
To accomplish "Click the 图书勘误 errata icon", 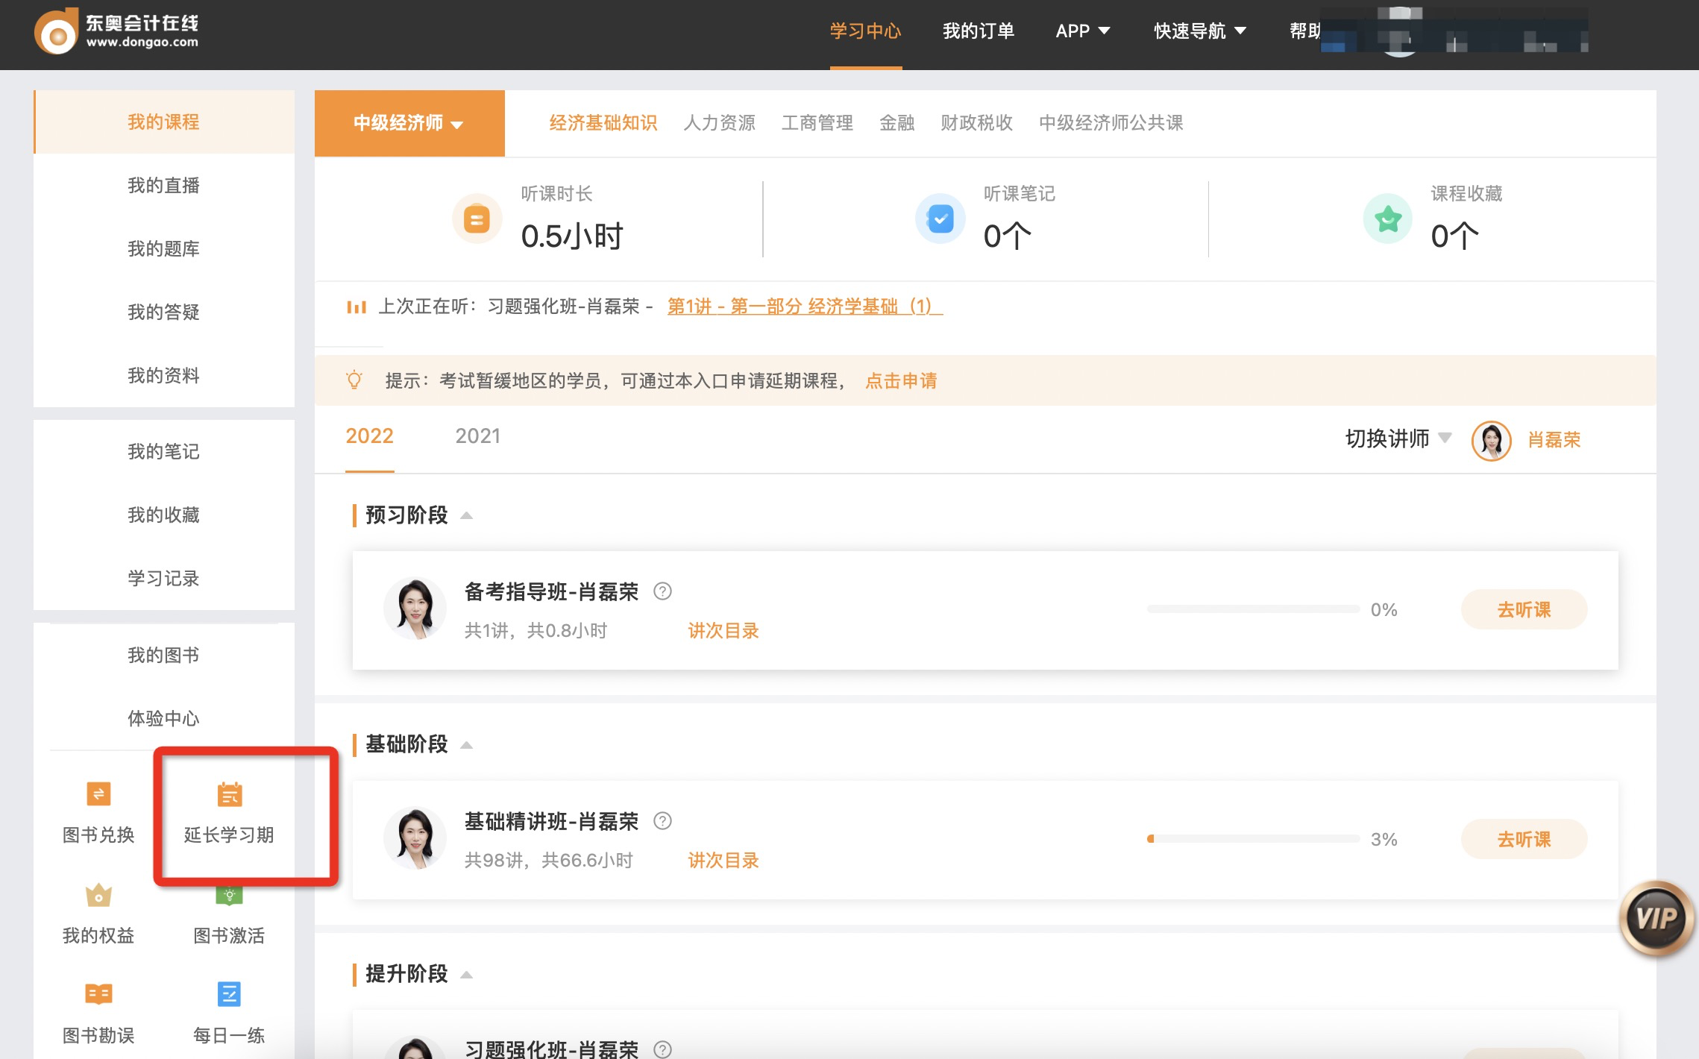I will pos(97,993).
